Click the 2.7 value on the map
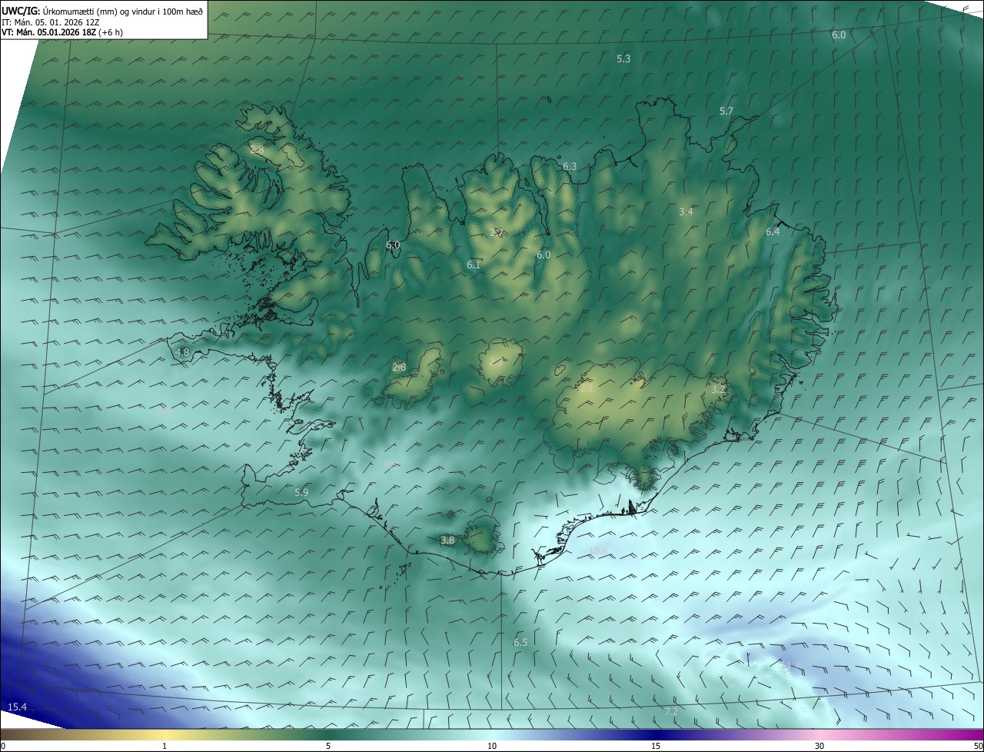The height and width of the screenshot is (752, 984). (497, 232)
